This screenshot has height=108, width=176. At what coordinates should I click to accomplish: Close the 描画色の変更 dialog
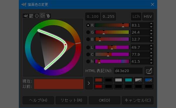pos(153,4)
